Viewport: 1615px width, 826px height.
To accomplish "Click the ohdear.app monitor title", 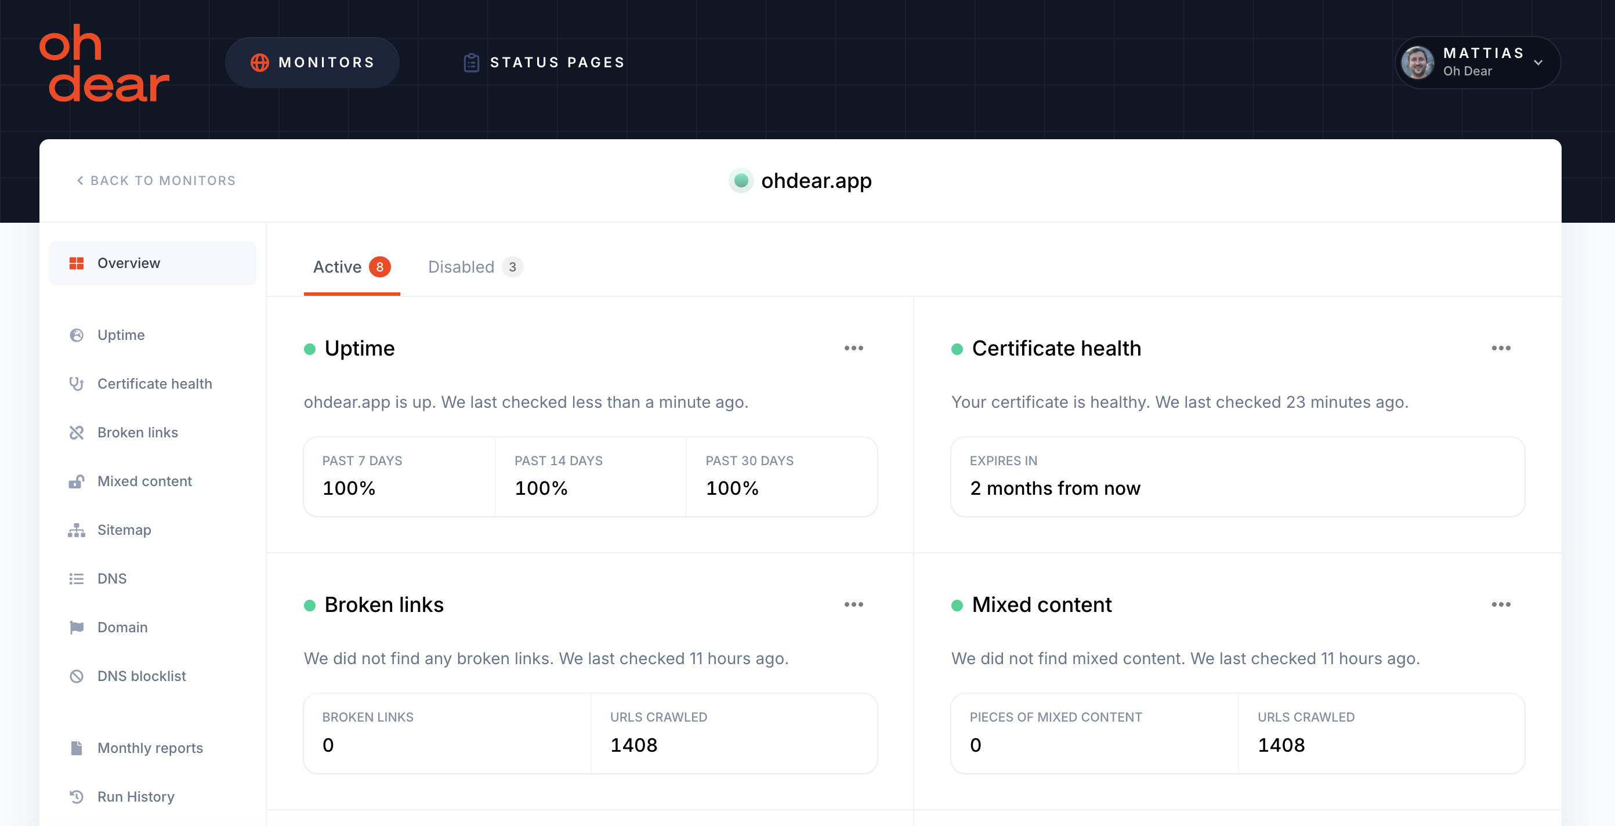I will tap(816, 180).
